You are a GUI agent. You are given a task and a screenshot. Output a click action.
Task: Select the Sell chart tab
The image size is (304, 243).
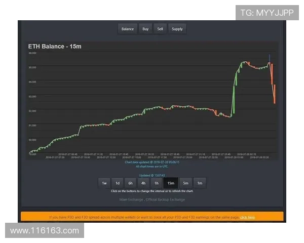(x=160, y=29)
